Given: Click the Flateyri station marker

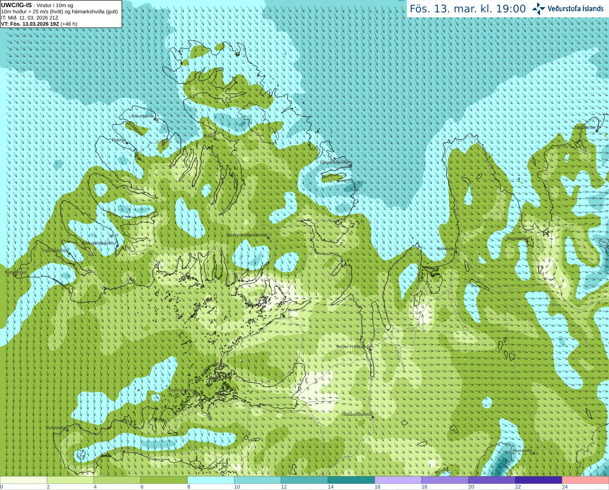Looking at the screenshot, I should (127, 143).
